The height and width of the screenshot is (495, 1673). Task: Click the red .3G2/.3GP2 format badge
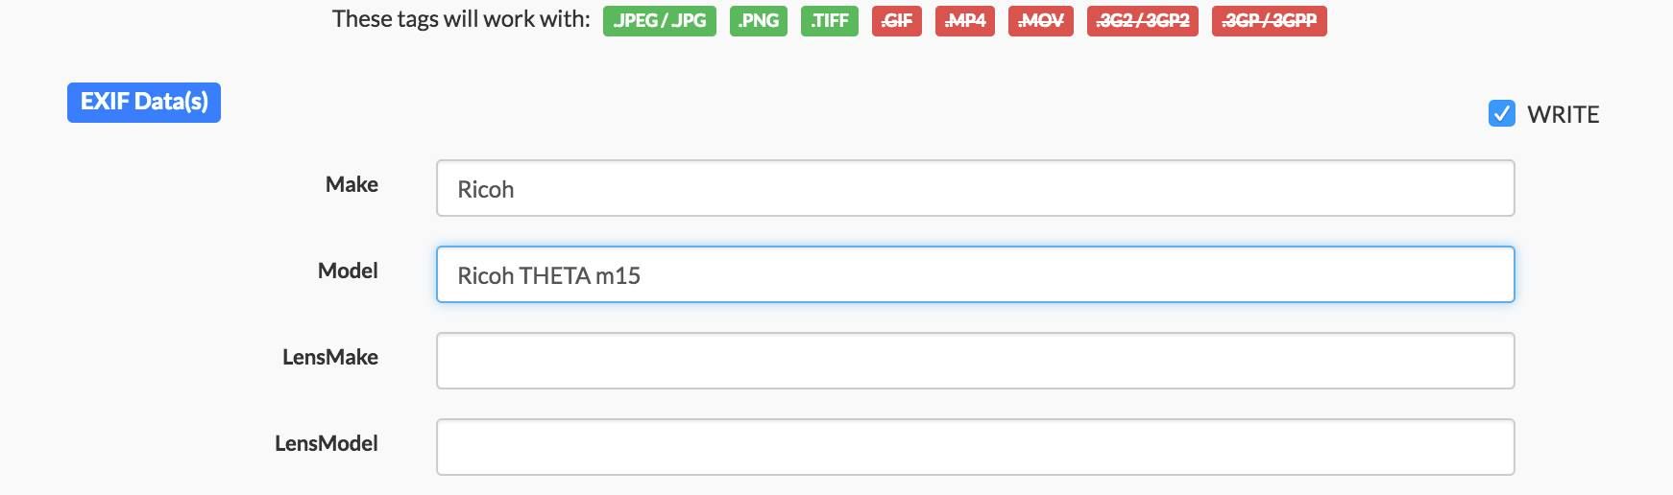(x=1142, y=21)
